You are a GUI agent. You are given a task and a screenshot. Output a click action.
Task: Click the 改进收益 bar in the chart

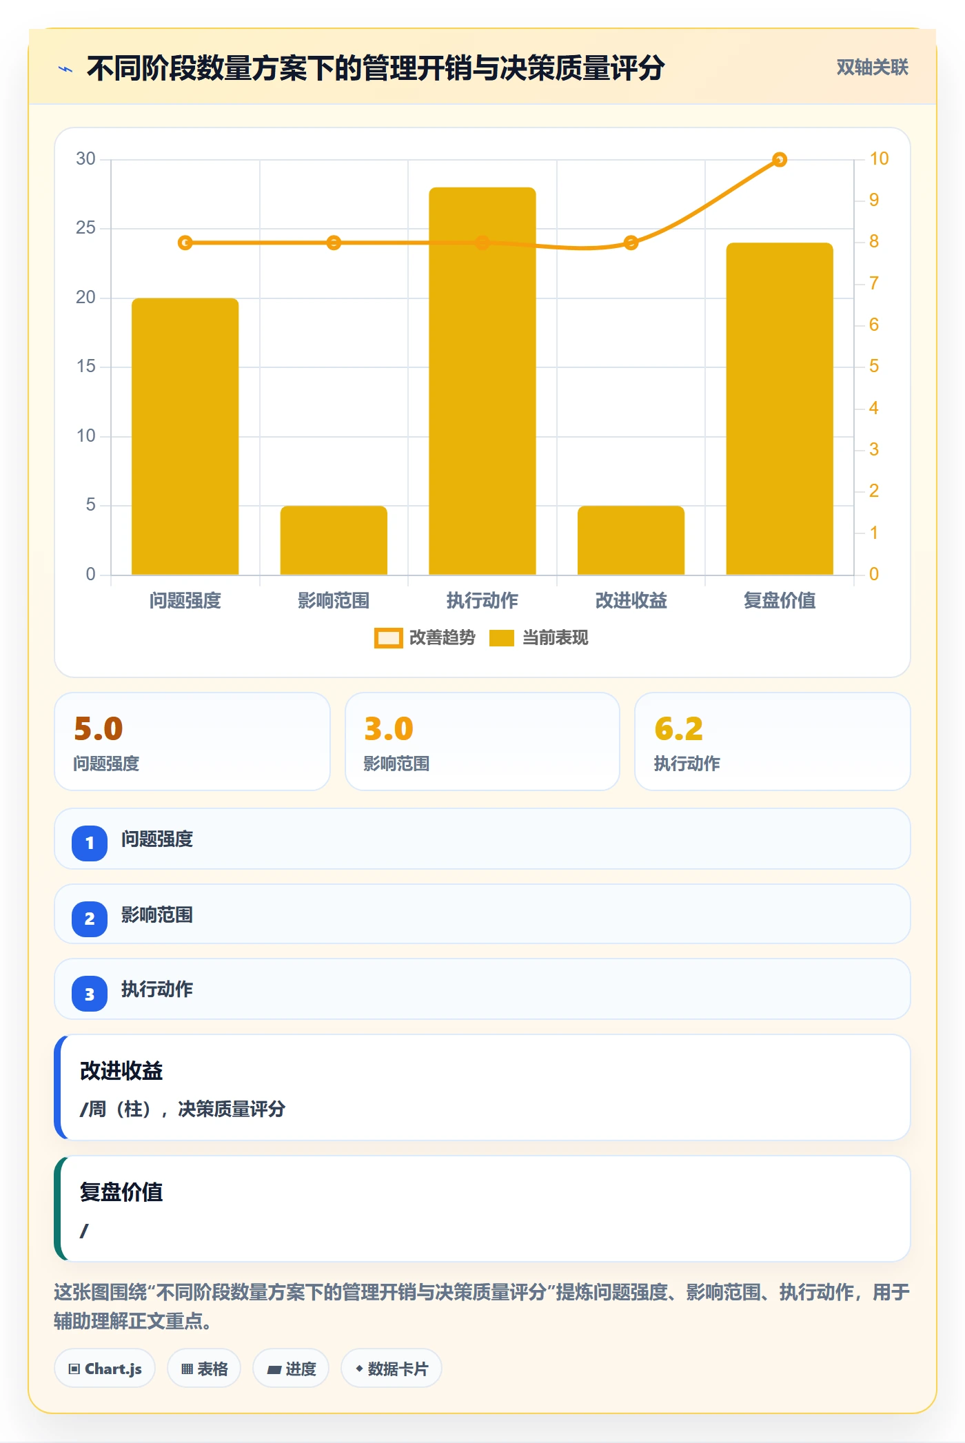631,540
